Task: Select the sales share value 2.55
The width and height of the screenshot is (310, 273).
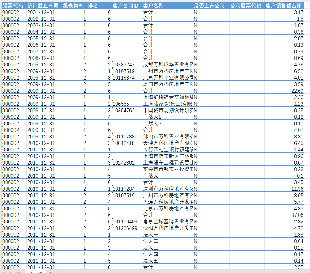Action: (x=284, y=267)
